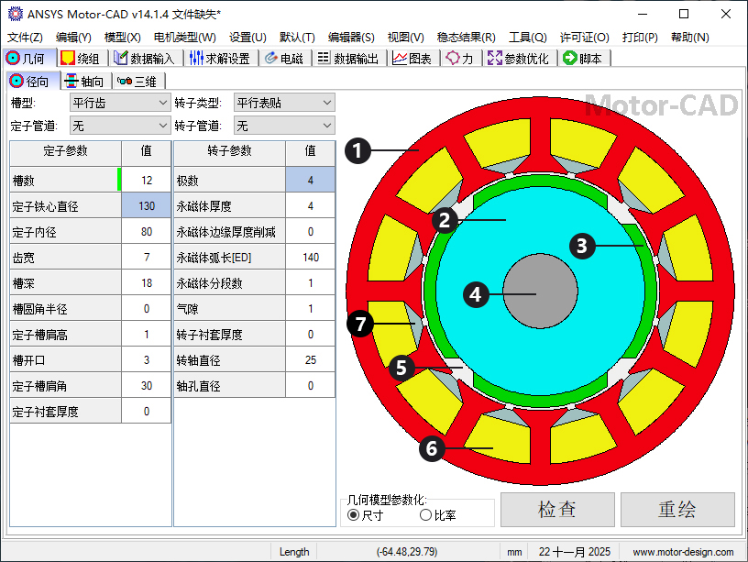Screen dimensions: 748x562
Task: Edit the 定子衬套厚度 value cell
Action: pos(147,412)
